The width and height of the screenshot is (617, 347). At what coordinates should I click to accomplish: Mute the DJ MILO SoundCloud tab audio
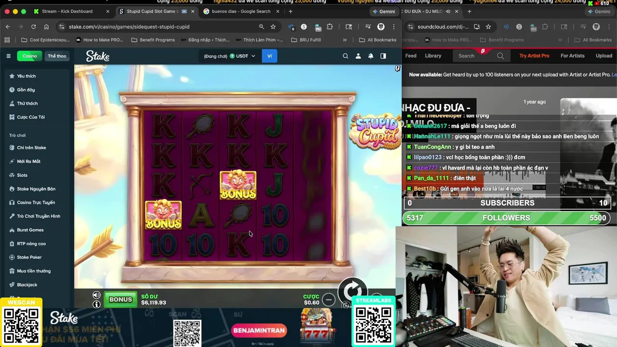click(448, 11)
